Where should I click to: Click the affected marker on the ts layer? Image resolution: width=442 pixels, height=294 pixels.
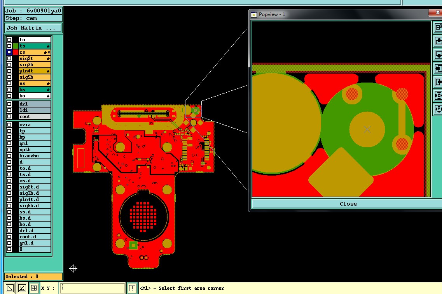pyautogui.click(x=48, y=46)
